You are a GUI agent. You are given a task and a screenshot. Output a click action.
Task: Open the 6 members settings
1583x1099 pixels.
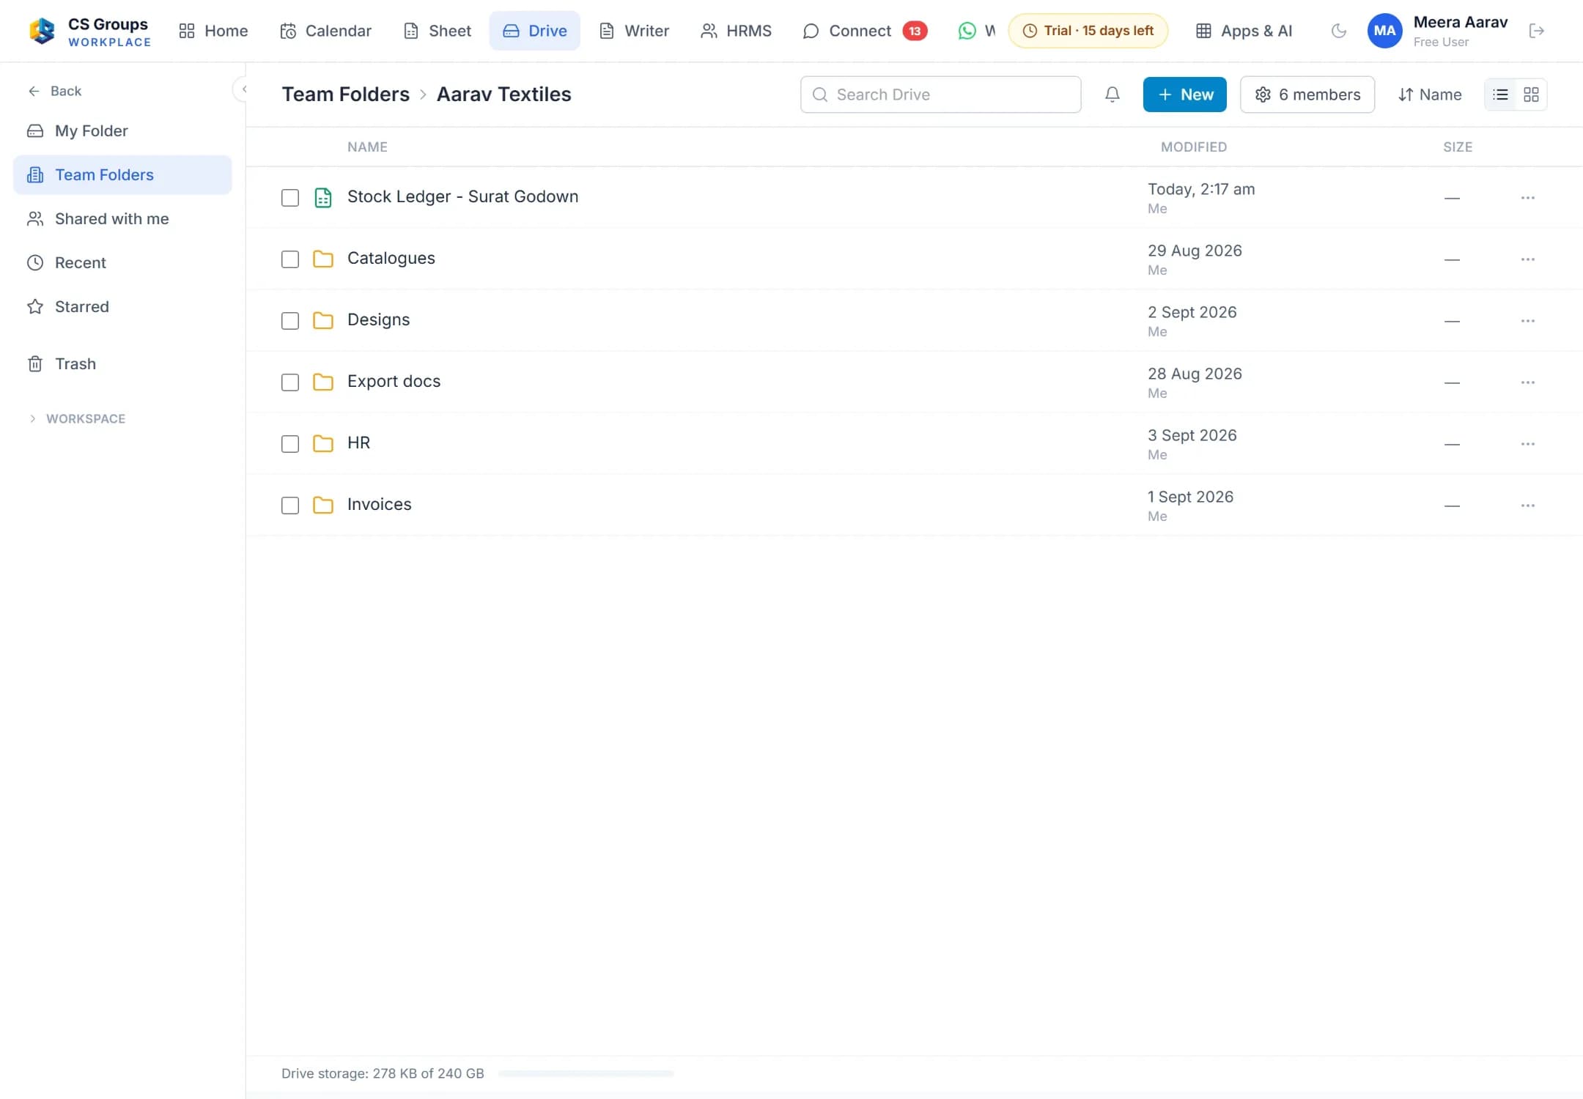[x=1307, y=95]
